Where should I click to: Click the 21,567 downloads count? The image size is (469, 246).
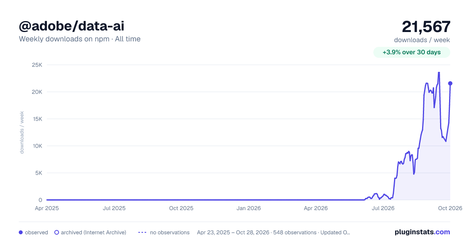pos(426,27)
